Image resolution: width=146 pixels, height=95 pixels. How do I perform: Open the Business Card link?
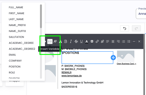[126, 64]
